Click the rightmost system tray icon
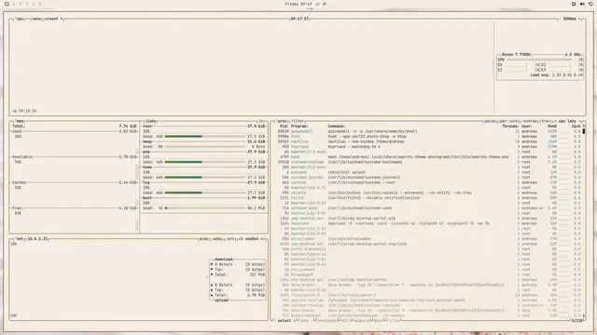This screenshot has width=597, height=335. [590, 4]
